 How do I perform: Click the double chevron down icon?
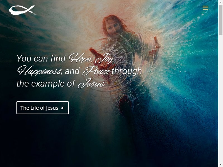62,108
